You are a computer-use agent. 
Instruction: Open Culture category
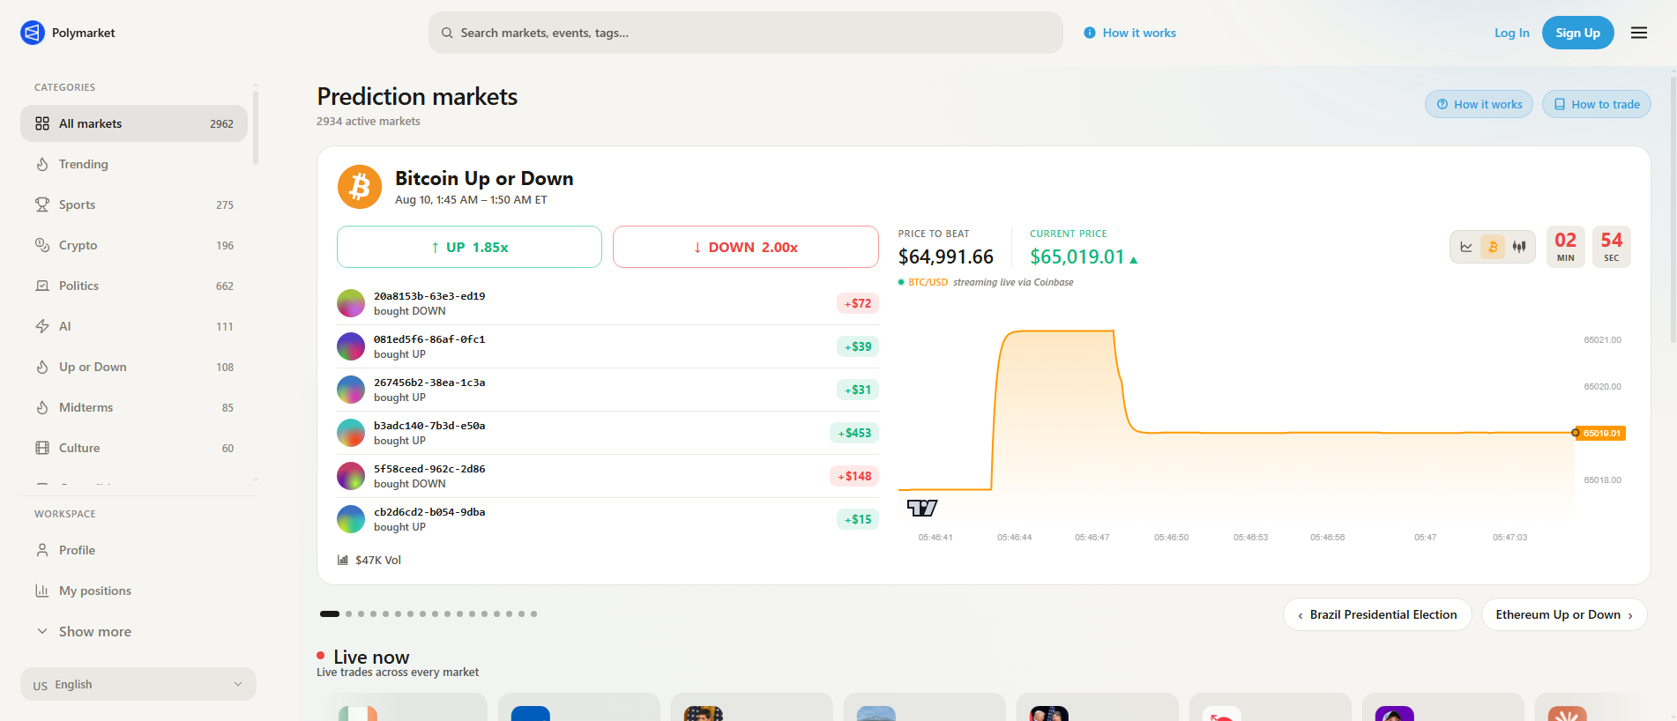pos(134,448)
